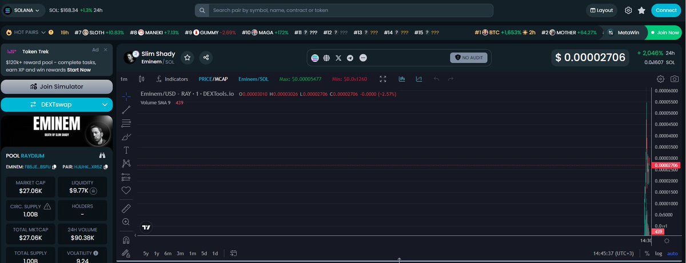Viewport: 686px width, 263px height.
Task: Open the Indicators menu
Action: pos(171,79)
